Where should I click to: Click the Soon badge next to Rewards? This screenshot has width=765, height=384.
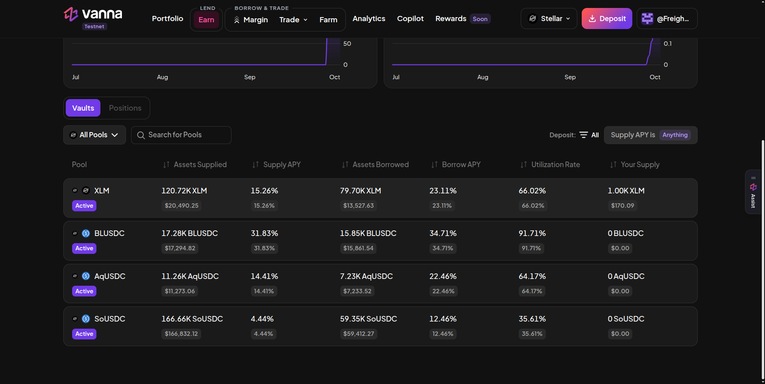pos(480,19)
